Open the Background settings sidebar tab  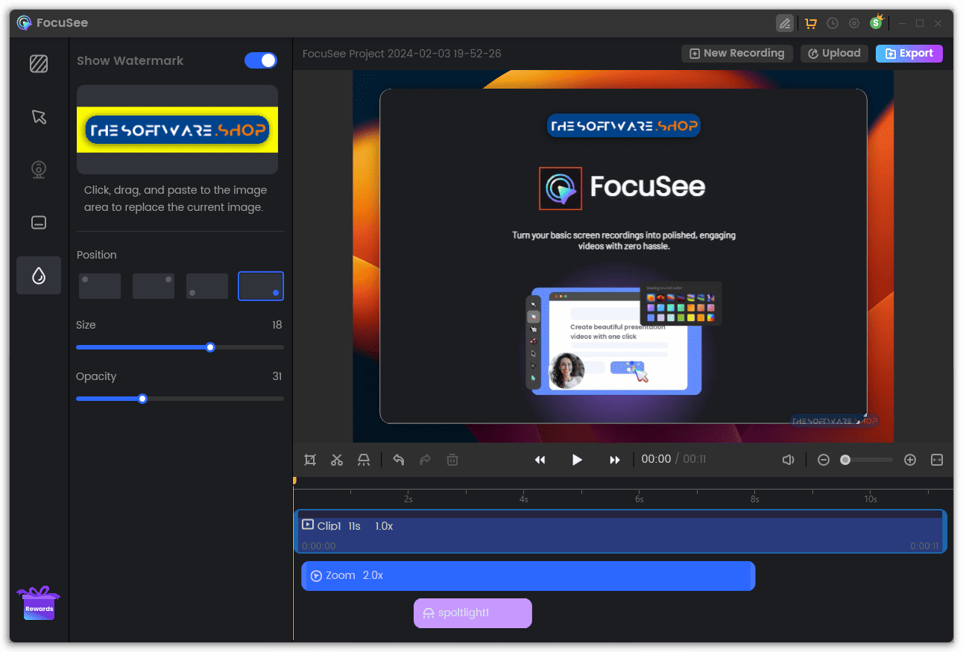[x=39, y=63]
